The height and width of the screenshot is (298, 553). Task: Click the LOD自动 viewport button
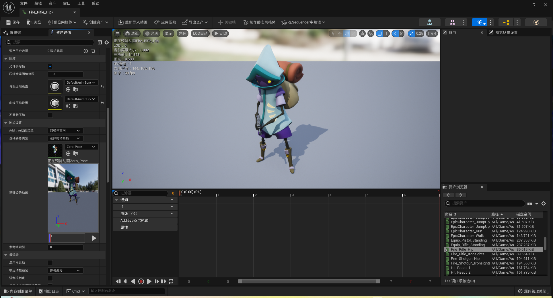point(200,34)
